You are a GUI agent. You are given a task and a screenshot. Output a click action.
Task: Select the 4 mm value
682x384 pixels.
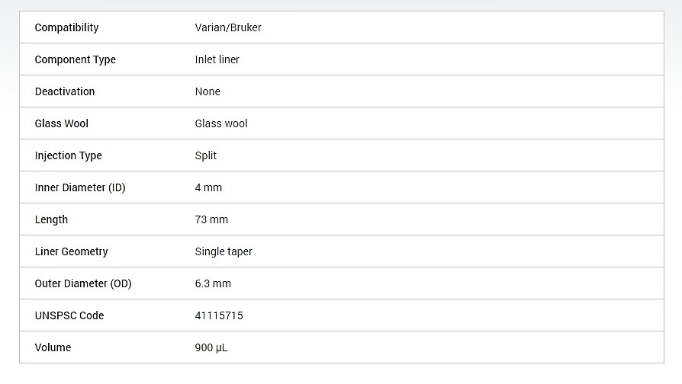point(208,187)
